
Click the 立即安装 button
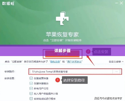(x=62, y=54)
